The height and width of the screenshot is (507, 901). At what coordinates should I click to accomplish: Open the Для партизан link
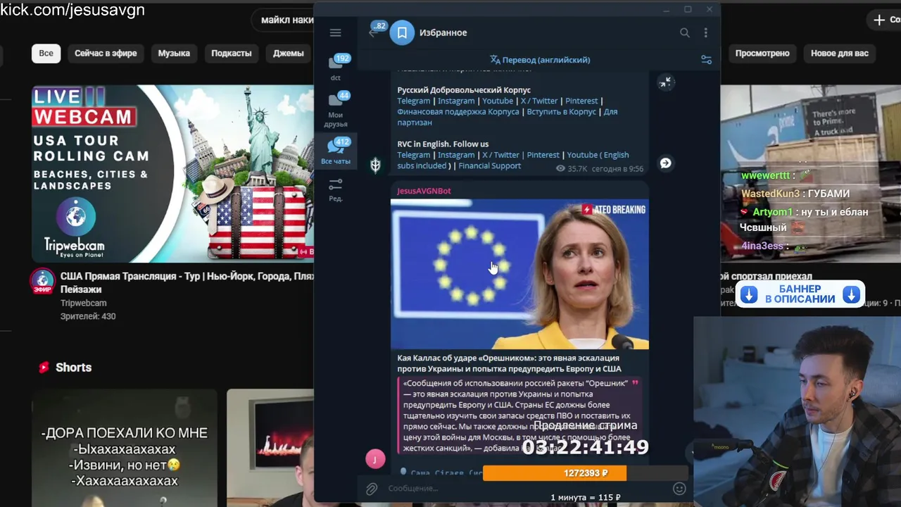pos(507,117)
